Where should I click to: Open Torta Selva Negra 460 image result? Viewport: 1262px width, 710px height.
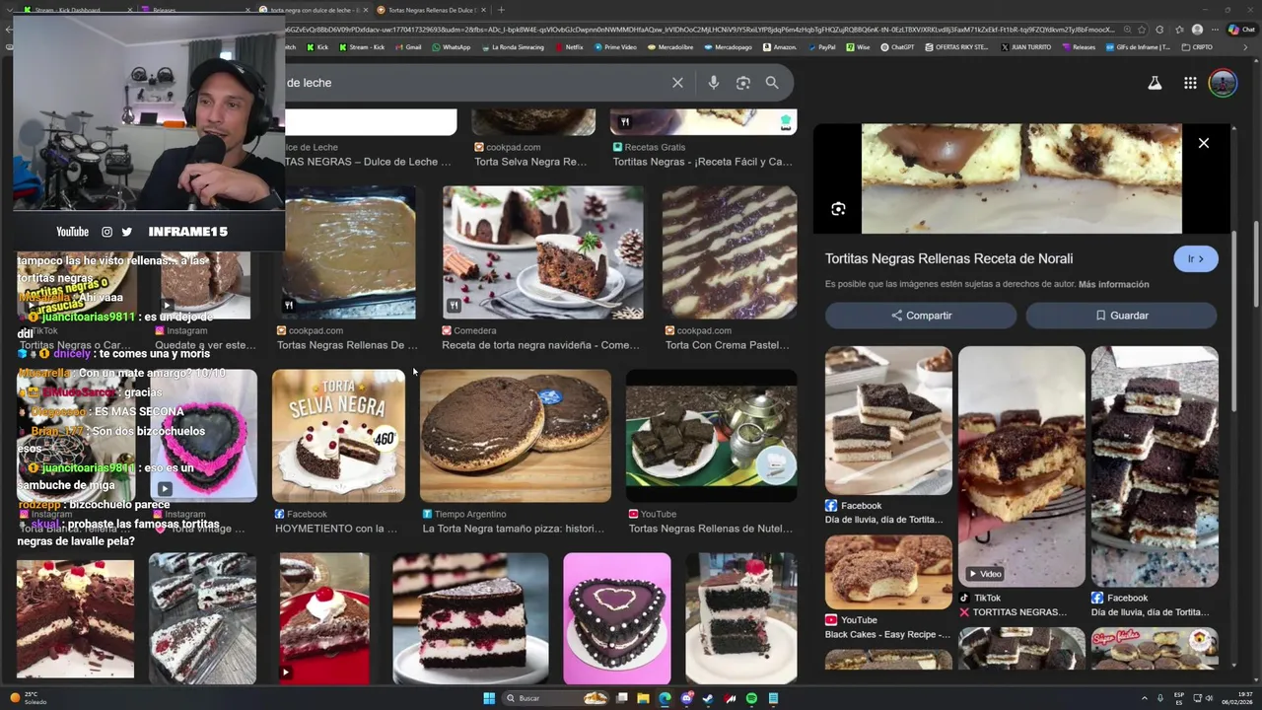tap(338, 436)
